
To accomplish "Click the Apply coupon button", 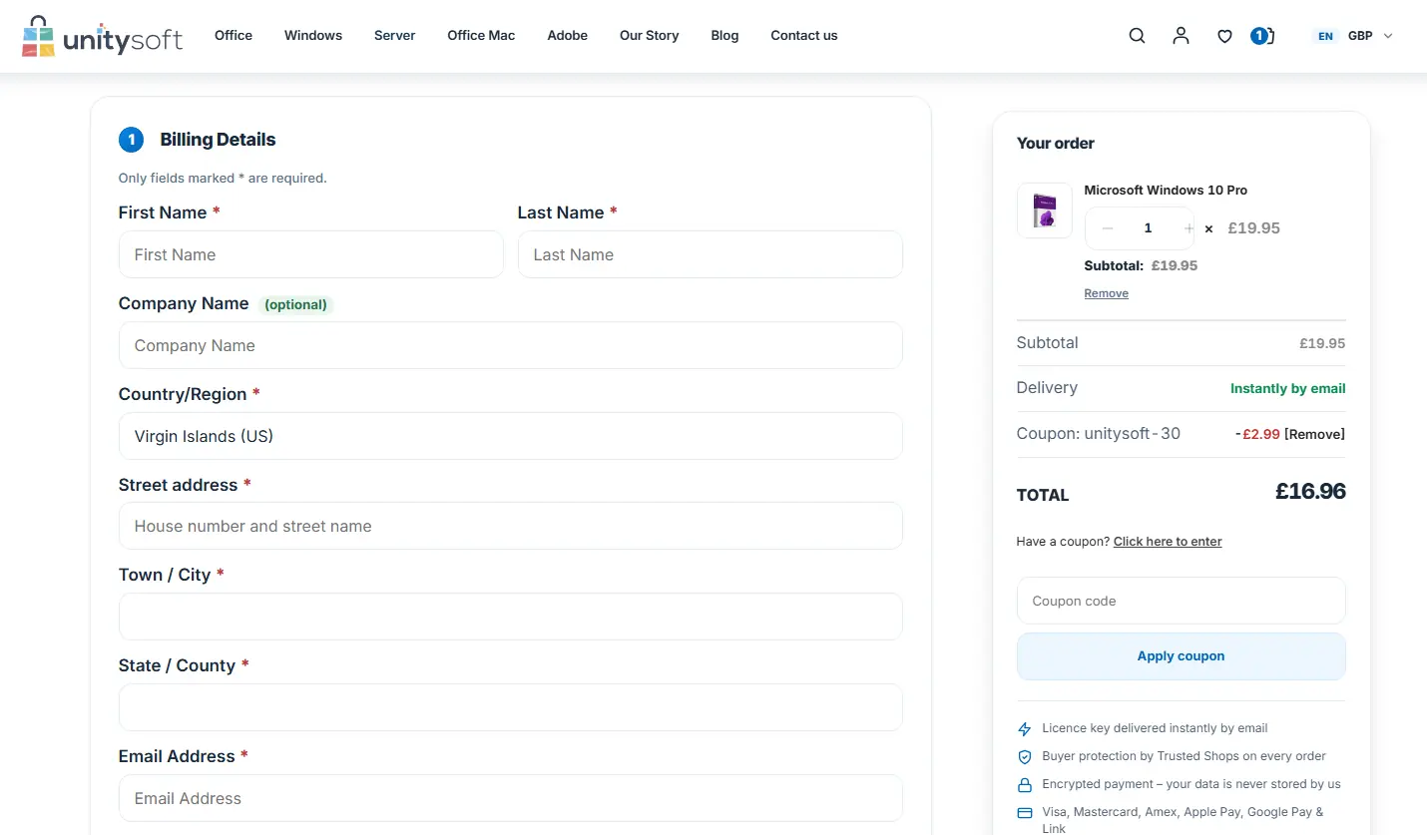I will 1181,656.
